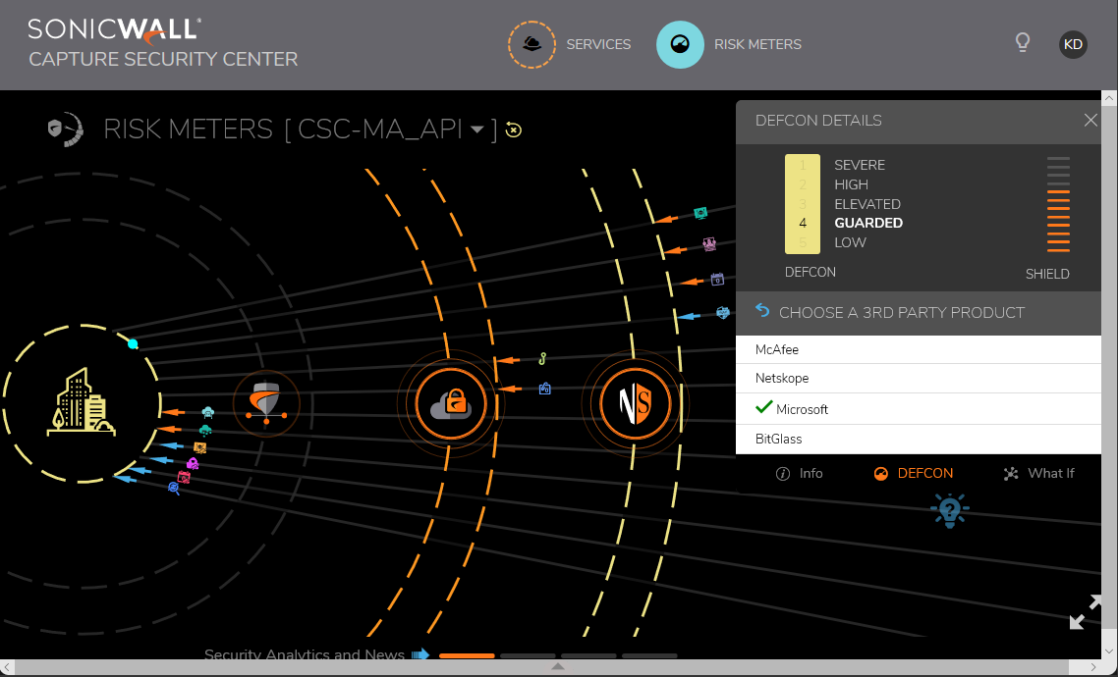The width and height of the screenshot is (1118, 677).
Task: Click the blue question lightbulb help icon
Action: pyautogui.click(x=950, y=510)
